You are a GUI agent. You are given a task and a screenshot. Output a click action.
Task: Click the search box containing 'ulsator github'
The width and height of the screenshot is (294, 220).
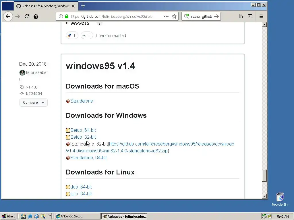pyautogui.click(x=202, y=16)
